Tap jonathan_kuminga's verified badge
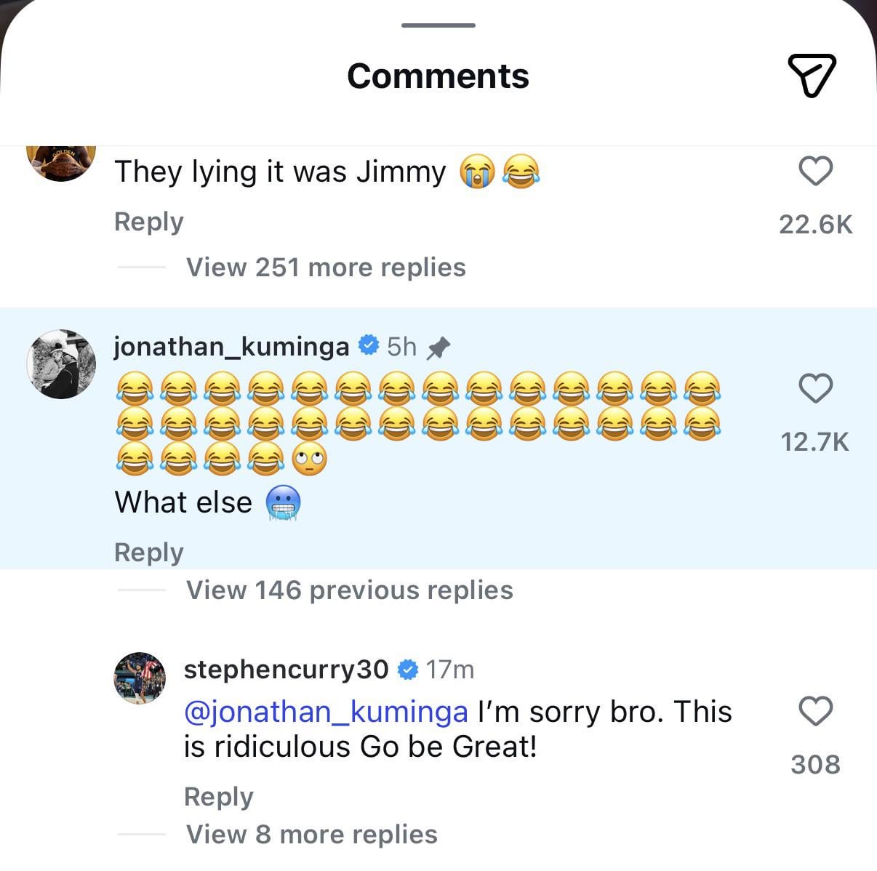 (369, 346)
